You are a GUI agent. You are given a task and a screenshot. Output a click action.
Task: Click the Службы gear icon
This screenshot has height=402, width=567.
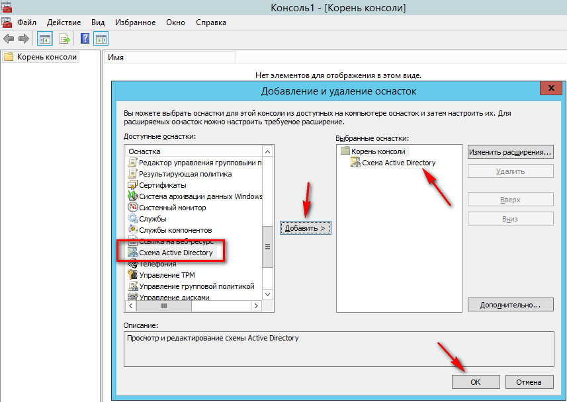click(x=133, y=219)
